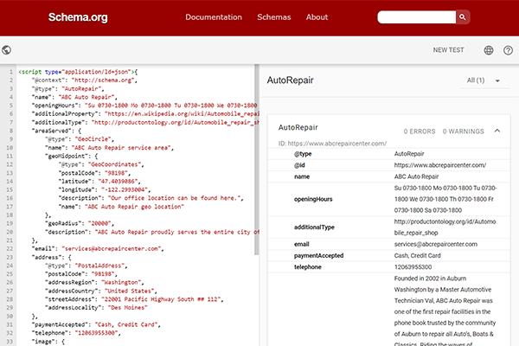
Task: Click the Cash, Credit Card result value
Action: [418, 256]
